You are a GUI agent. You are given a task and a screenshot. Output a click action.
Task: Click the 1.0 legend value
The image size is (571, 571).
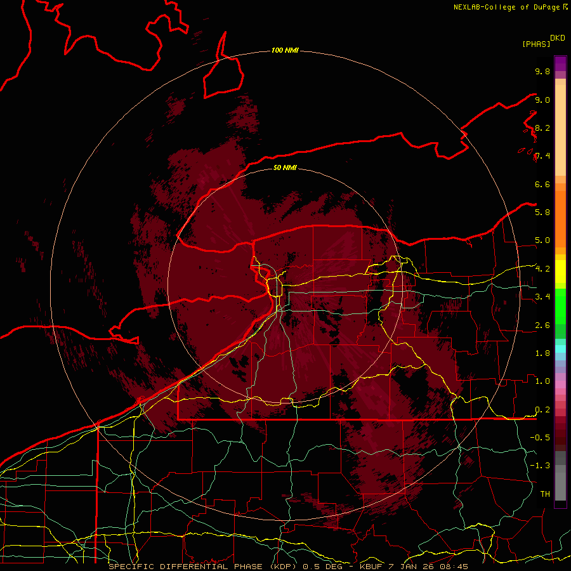click(x=542, y=381)
